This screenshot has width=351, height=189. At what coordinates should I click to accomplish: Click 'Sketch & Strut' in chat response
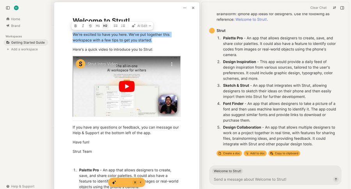(x=236, y=86)
